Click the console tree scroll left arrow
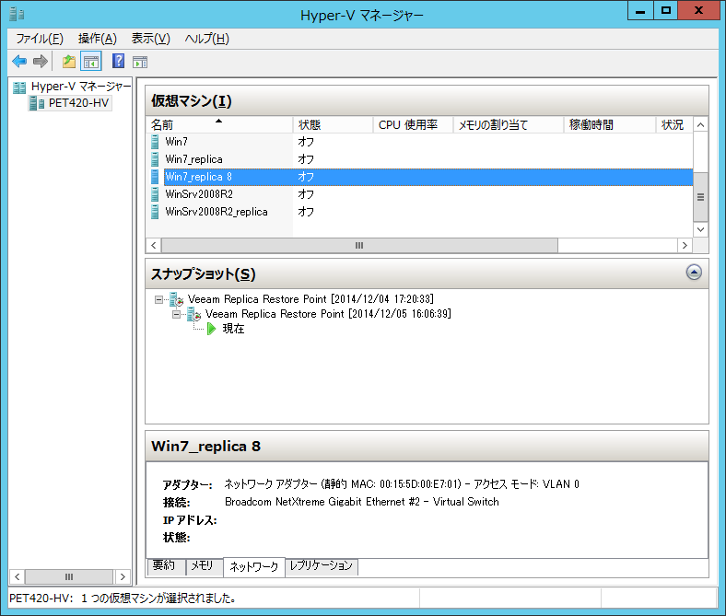This screenshot has width=726, height=616. (x=18, y=577)
